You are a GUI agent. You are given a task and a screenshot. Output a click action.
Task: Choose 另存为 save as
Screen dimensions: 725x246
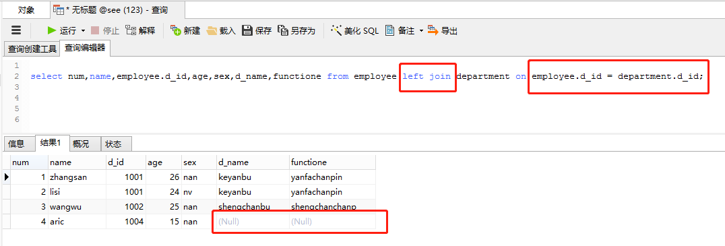[x=296, y=30]
